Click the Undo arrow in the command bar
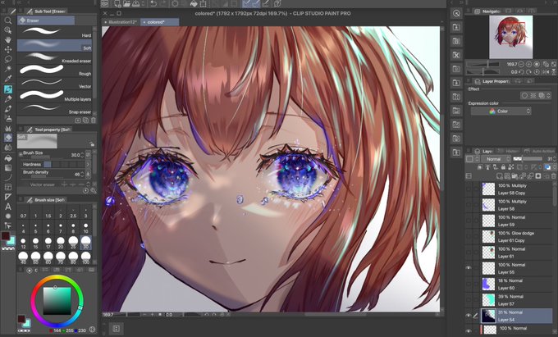Image resolution: width=558 pixels, height=337 pixels. [153, 4]
